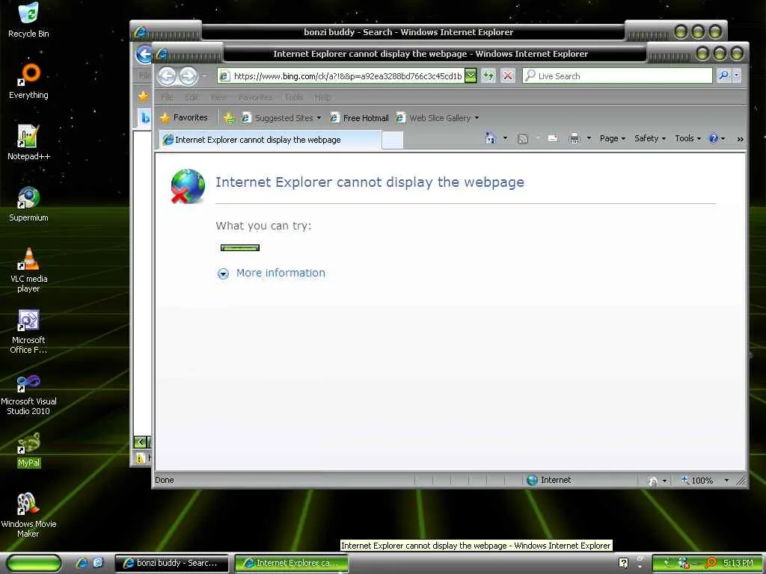The width and height of the screenshot is (766, 574).
Task: Click the green Diagnose Connection Problems button
Action: pos(240,247)
